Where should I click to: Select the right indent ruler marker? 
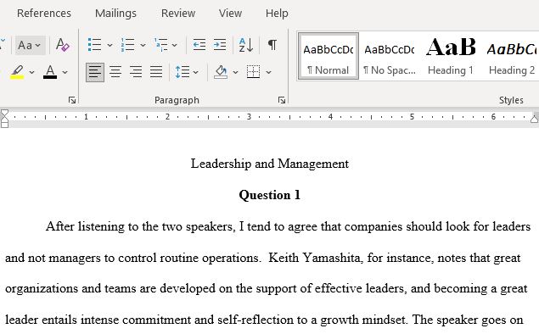tap(534, 119)
